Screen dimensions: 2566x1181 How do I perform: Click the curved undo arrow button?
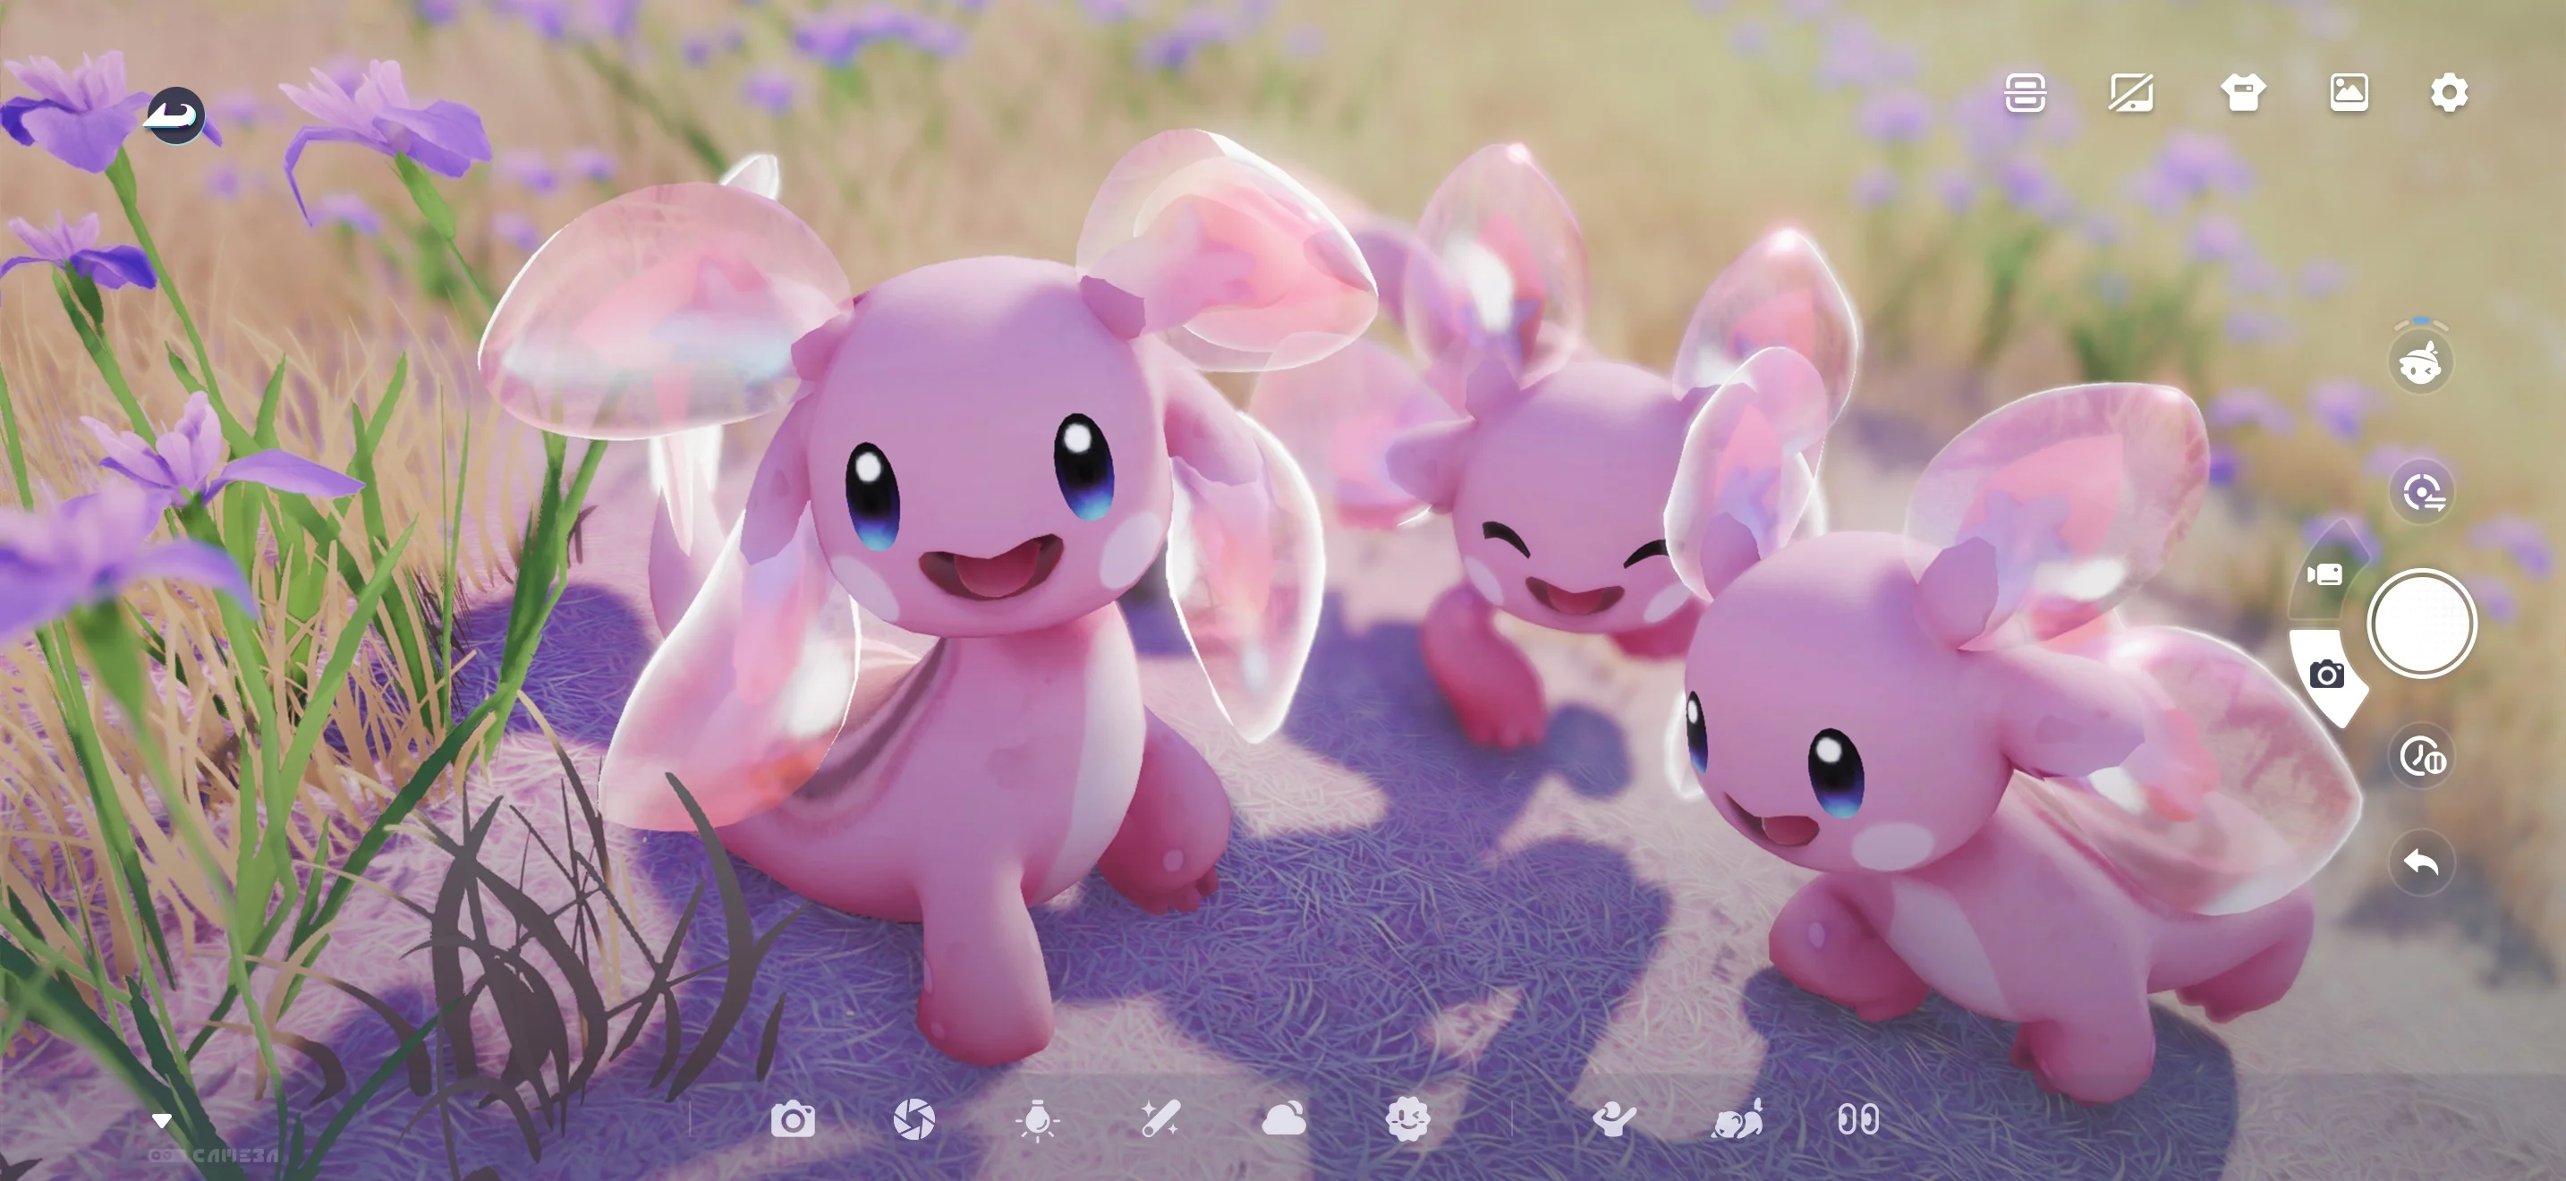pos(2422,862)
